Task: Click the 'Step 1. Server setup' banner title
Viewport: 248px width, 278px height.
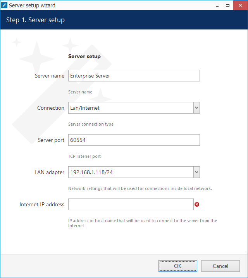Action: (x=35, y=20)
